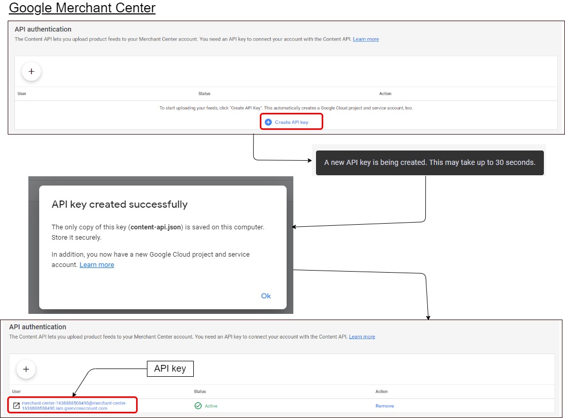Click Learn more in the success dialog
The width and height of the screenshot is (565, 418).
click(97, 265)
